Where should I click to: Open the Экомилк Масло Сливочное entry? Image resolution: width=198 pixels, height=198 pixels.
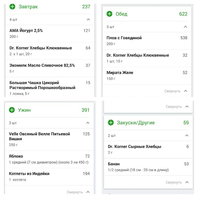coord(50,68)
